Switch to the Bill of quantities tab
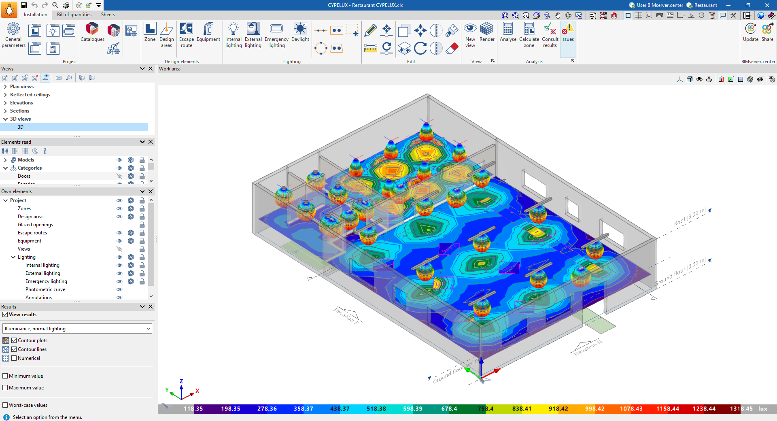Image resolution: width=777 pixels, height=421 pixels. click(x=74, y=15)
